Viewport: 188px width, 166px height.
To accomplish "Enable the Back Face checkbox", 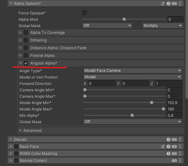I will [16, 147].
